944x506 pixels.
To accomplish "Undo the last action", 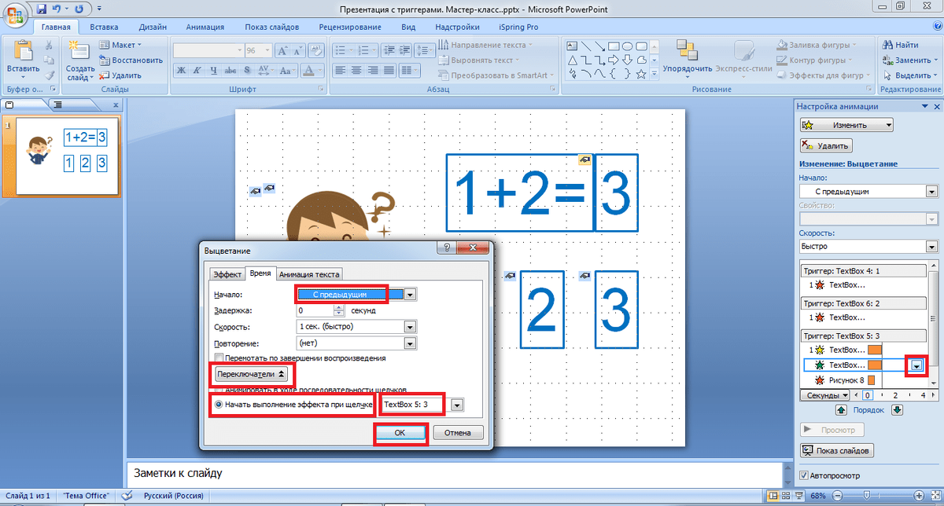I will 57,9.
